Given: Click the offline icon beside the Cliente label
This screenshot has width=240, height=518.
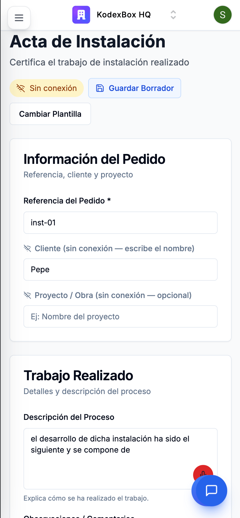Looking at the screenshot, I should [x=27, y=248].
